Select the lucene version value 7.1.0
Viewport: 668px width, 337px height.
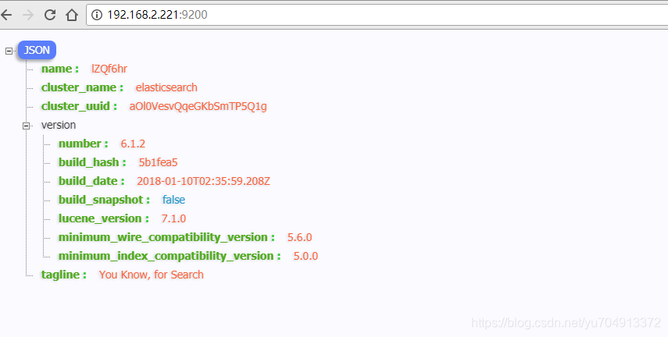tap(173, 218)
